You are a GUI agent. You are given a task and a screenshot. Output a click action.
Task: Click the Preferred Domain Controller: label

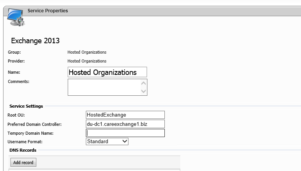34,124
